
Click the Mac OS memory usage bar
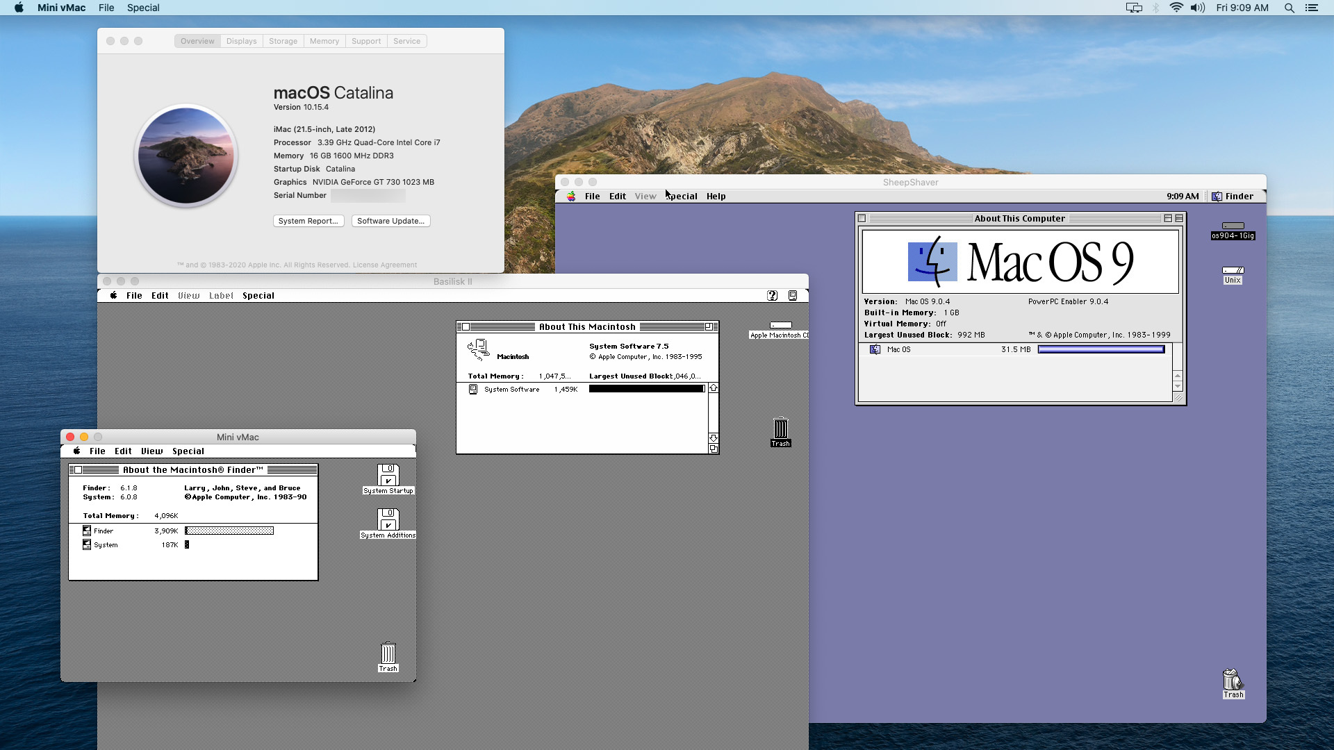[x=1101, y=349]
